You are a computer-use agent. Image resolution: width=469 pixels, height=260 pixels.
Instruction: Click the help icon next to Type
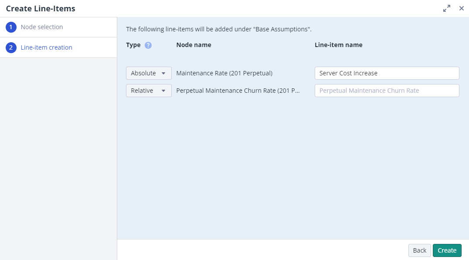(148, 45)
